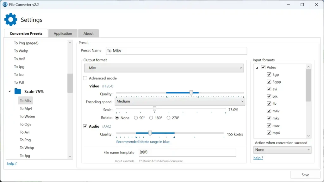Open the Action when conversion succeed dropdown
The height and width of the screenshot is (182, 324).
(282, 149)
